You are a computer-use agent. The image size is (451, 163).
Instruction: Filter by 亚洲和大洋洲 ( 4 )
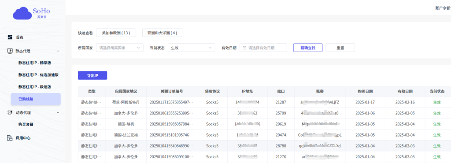[162, 33]
